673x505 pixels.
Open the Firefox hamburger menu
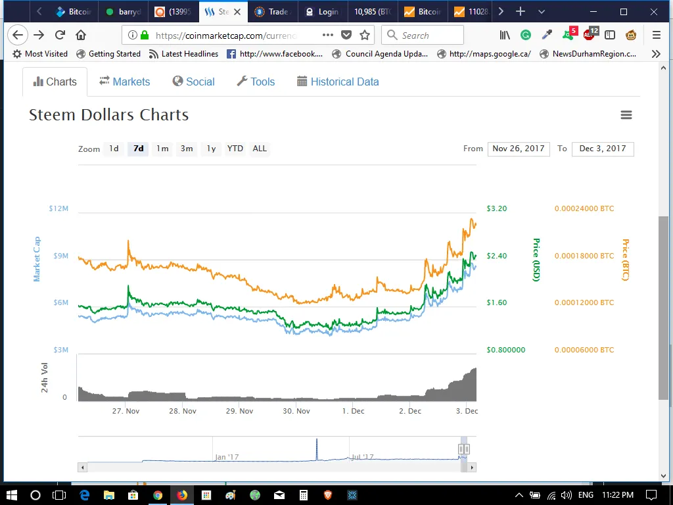click(x=657, y=36)
